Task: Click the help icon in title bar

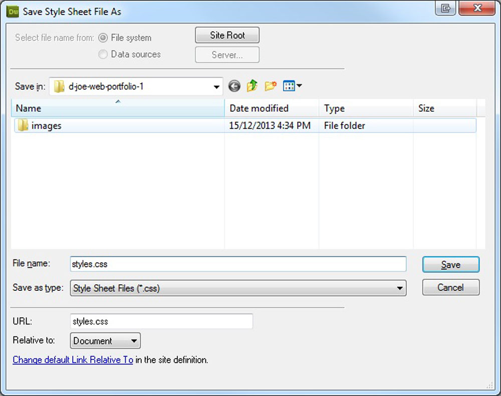Action: point(445,9)
